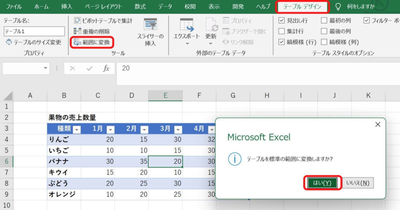Image resolution: width=400 pixels, height=210 pixels.
Task: Open the 4月 column filter dropdown
Action: click(x=212, y=130)
